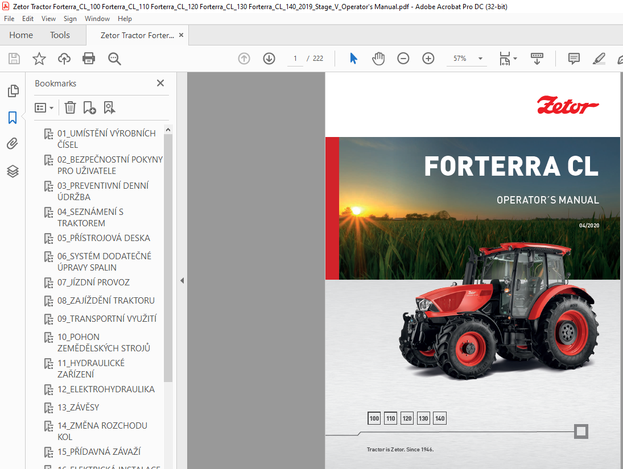Click the upload to cloud icon

(x=64, y=59)
